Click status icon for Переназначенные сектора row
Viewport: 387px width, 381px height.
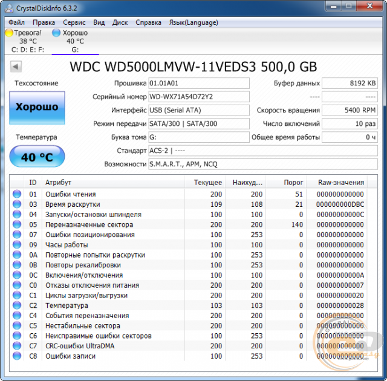pos(17,224)
